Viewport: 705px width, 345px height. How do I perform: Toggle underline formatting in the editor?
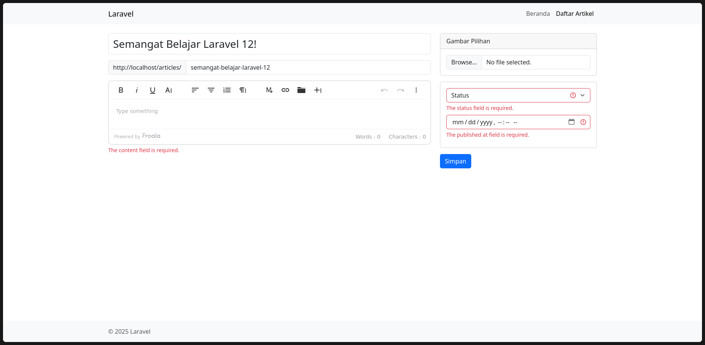tap(152, 90)
